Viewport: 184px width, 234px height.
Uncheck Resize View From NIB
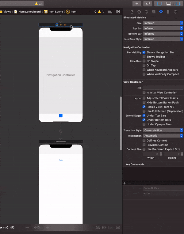click(144, 107)
